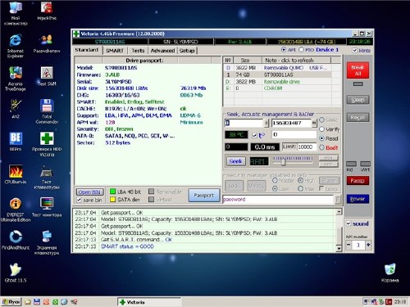Launch Internet Explorer desktop icon
410x307 pixels.
tap(16, 46)
